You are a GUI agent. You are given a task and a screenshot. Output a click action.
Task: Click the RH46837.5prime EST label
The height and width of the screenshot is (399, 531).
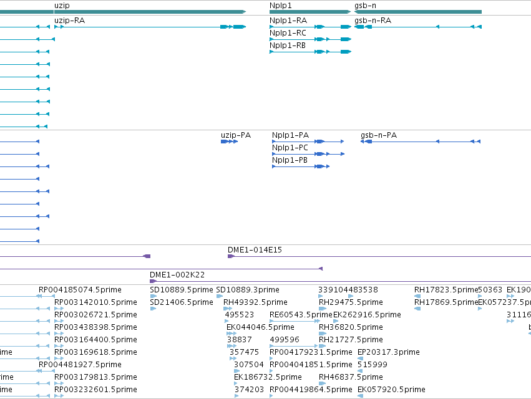tap(351, 377)
